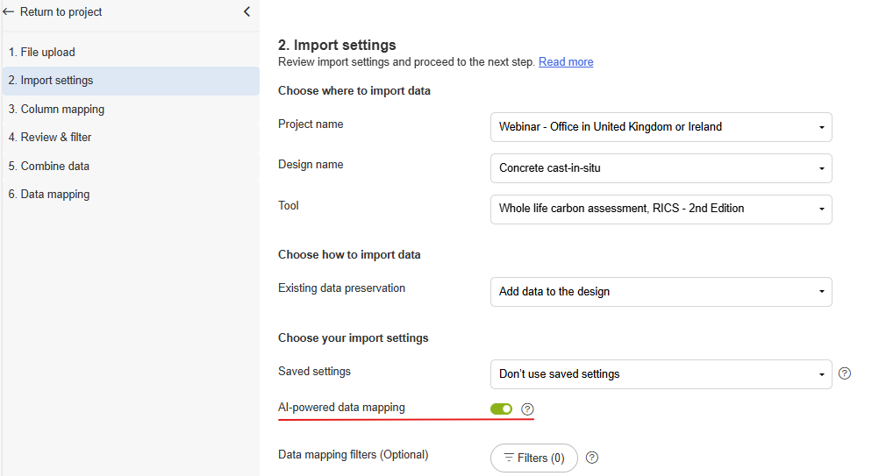Screen dimensions: 879x476
Task: Go to step 1. File upload
Action: tap(42, 53)
